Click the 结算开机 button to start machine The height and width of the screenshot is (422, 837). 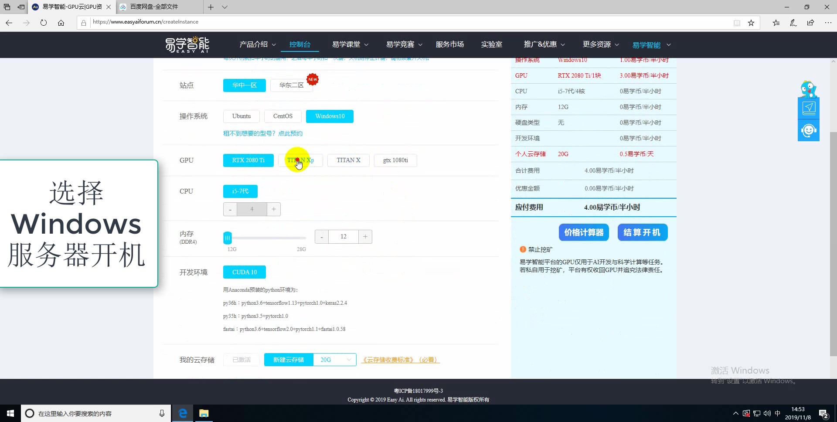pyautogui.click(x=642, y=232)
